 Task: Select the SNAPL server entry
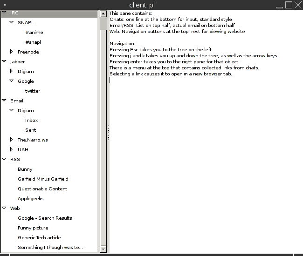coord(26,22)
